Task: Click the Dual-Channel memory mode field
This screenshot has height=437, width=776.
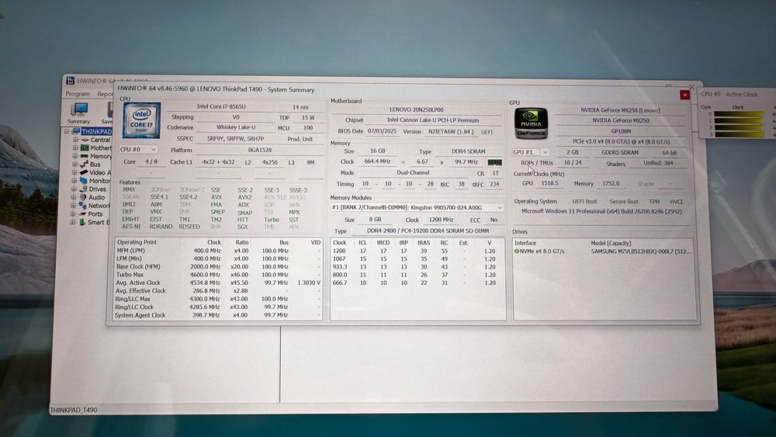Action: point(414,173)
